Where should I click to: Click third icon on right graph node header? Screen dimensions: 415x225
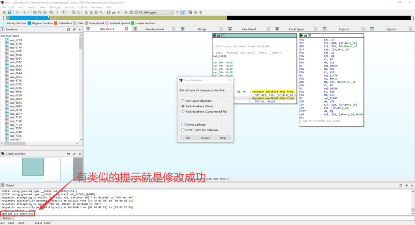click(x=309, y=35)
